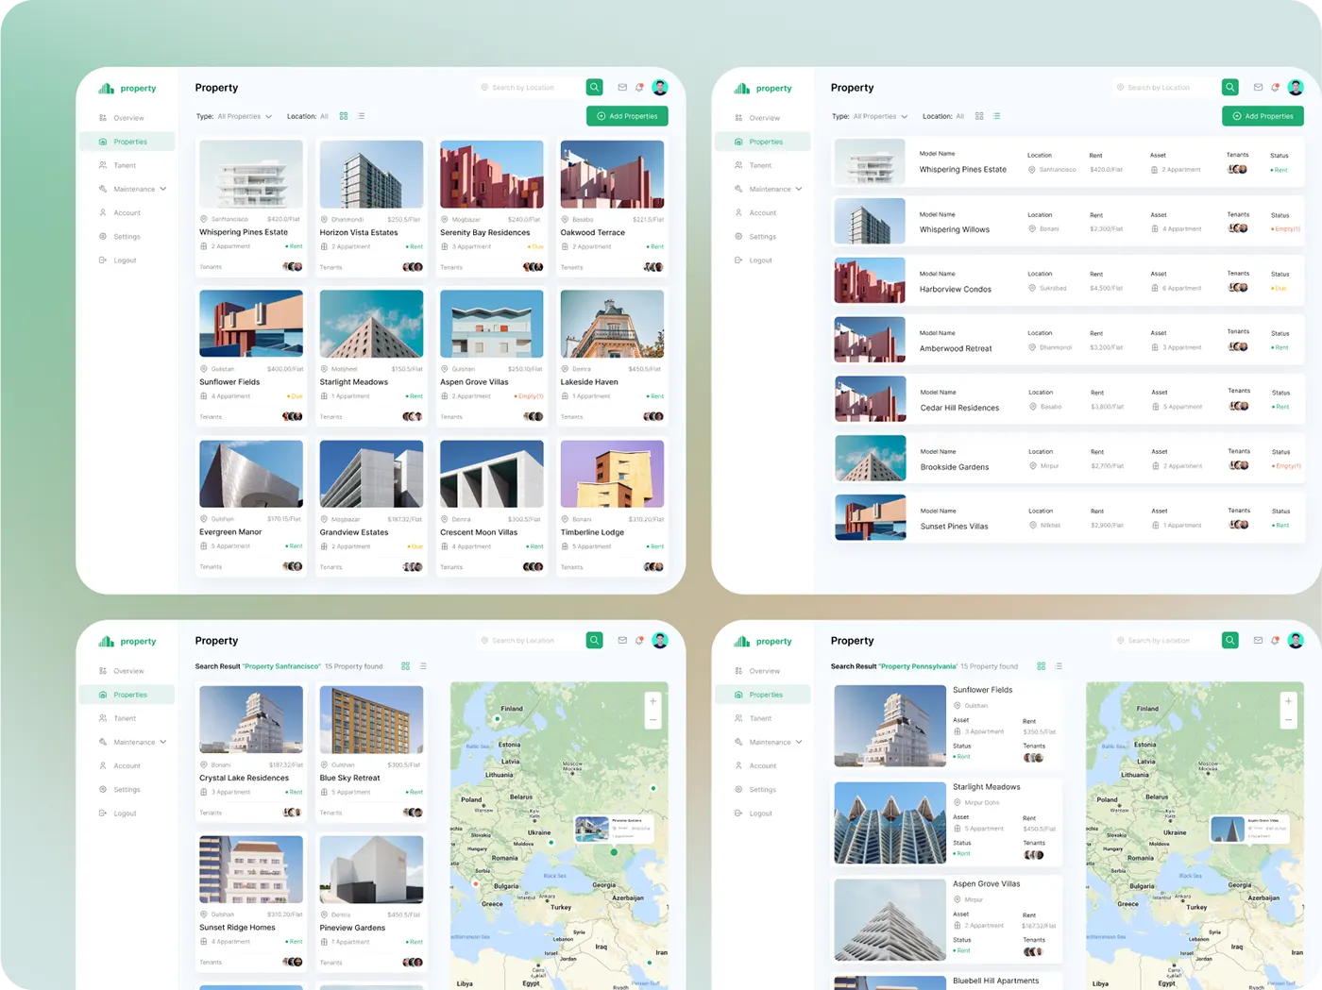Image resolution: width=1322 pixels, height=990 pixels.
Task: Open the Horizon Vista Estates property thumbnail
Action: [372, 175]
